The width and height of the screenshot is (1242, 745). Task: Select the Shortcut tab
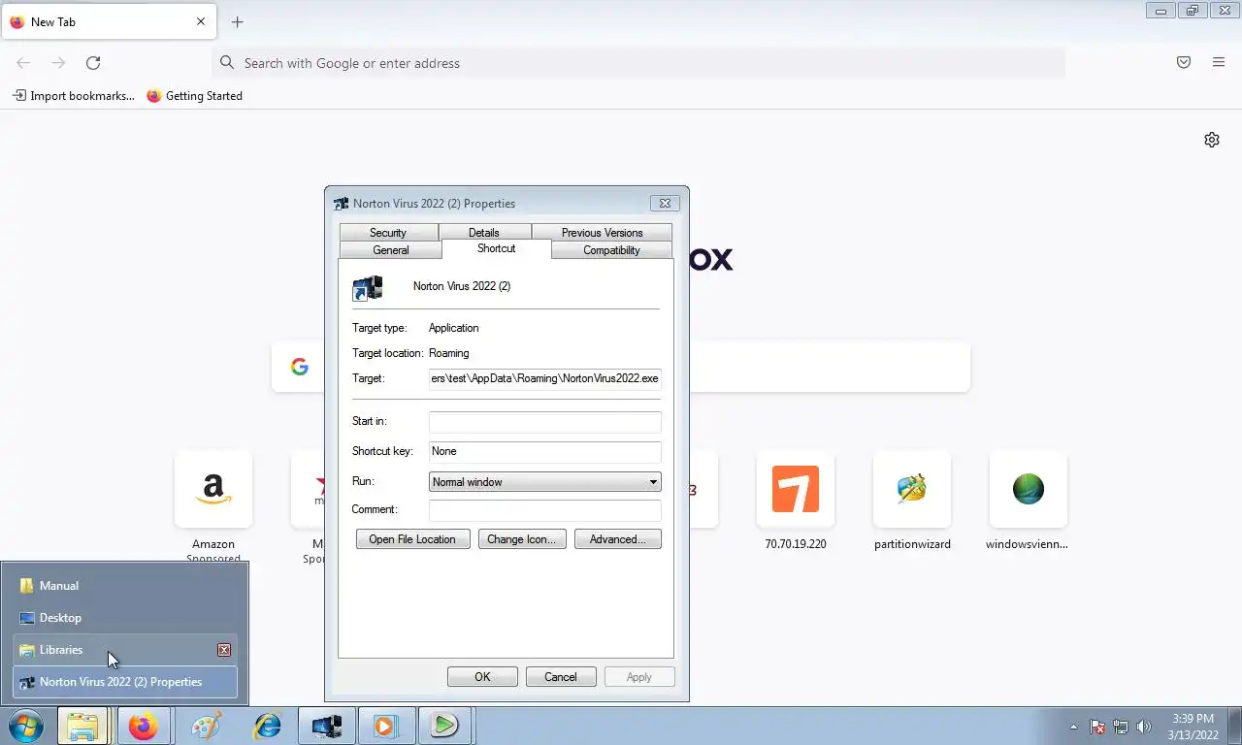pyautogui.click(x=496, y=248)
